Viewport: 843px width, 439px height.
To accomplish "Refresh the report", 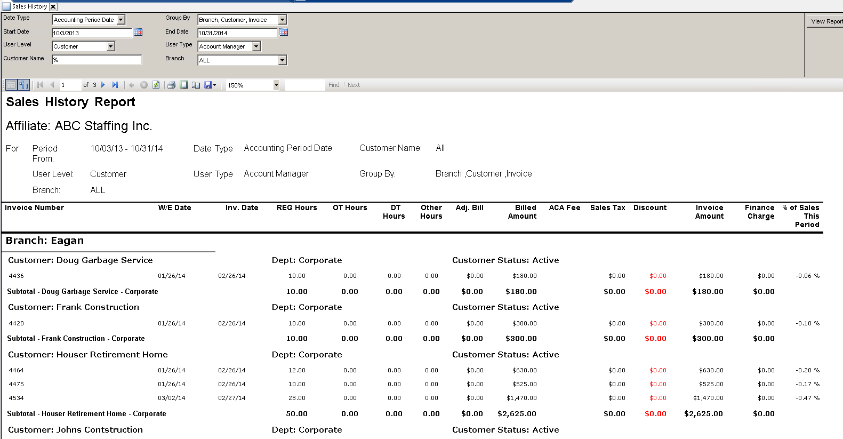I will point(156,85).
